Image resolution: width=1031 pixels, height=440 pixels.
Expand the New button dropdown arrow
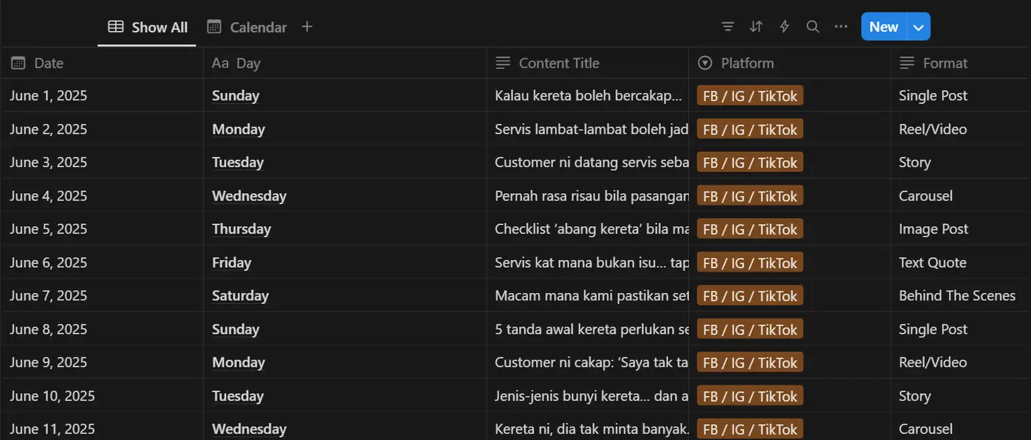919,27
